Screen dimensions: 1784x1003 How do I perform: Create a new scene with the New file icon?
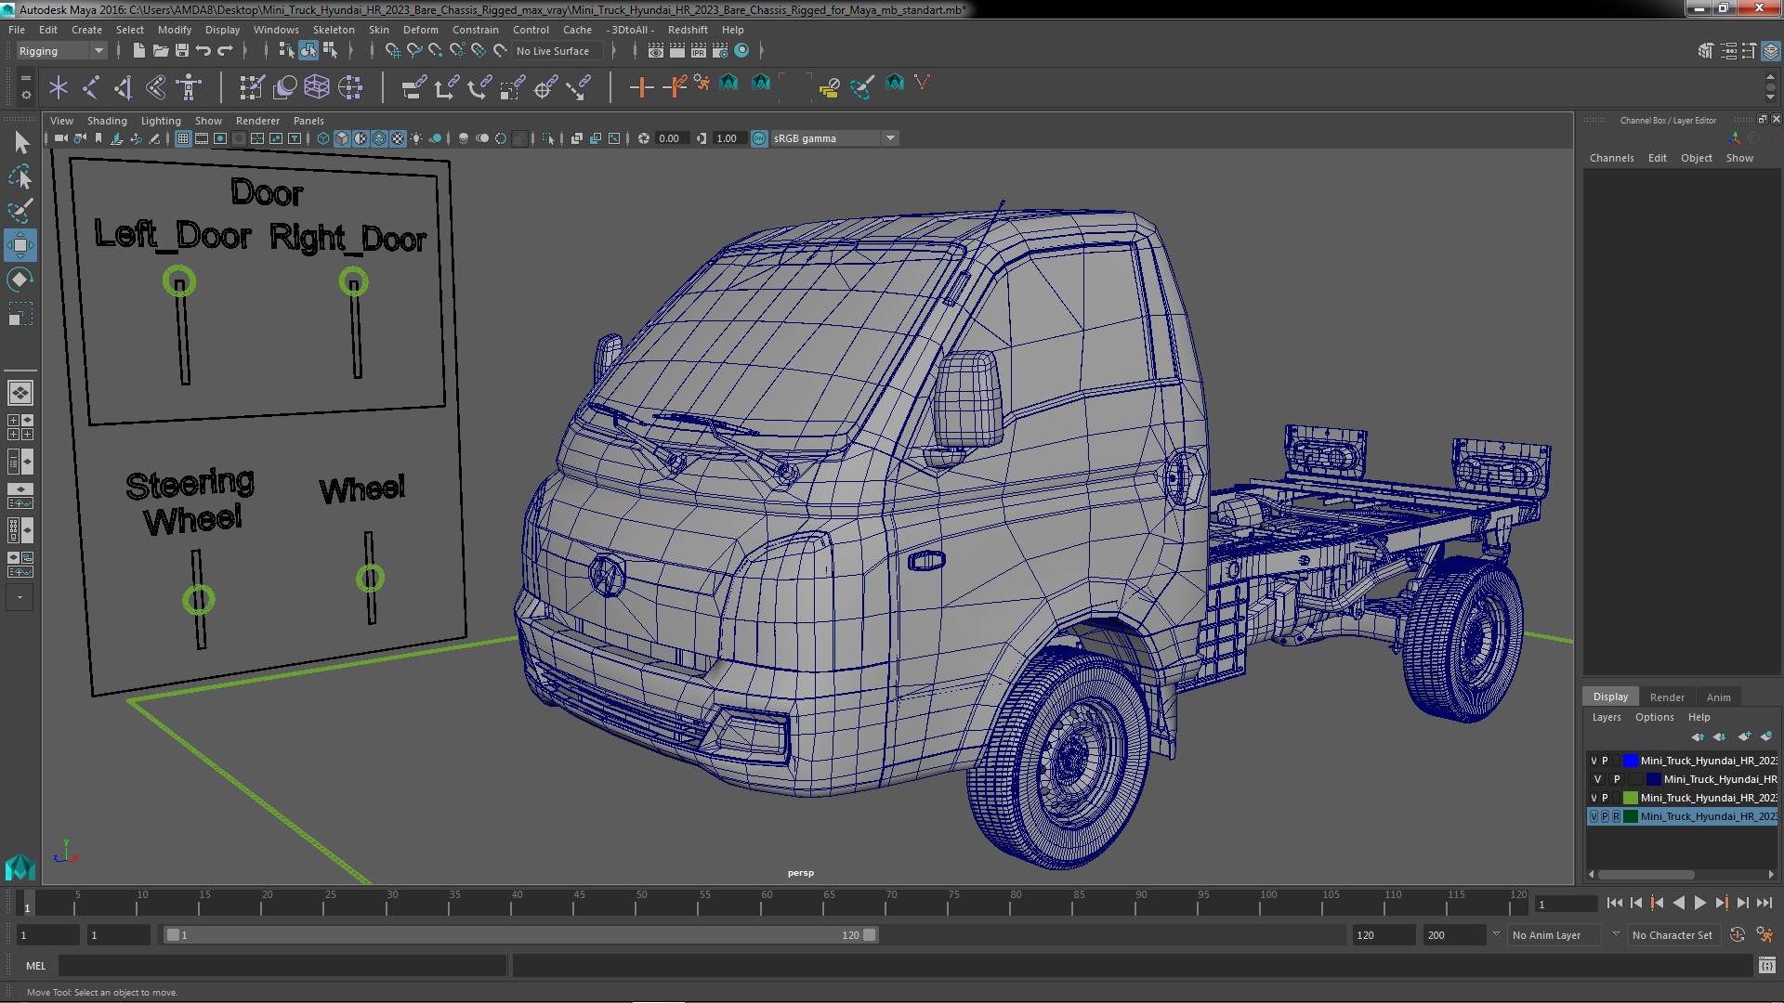click(x=138, y=51)
